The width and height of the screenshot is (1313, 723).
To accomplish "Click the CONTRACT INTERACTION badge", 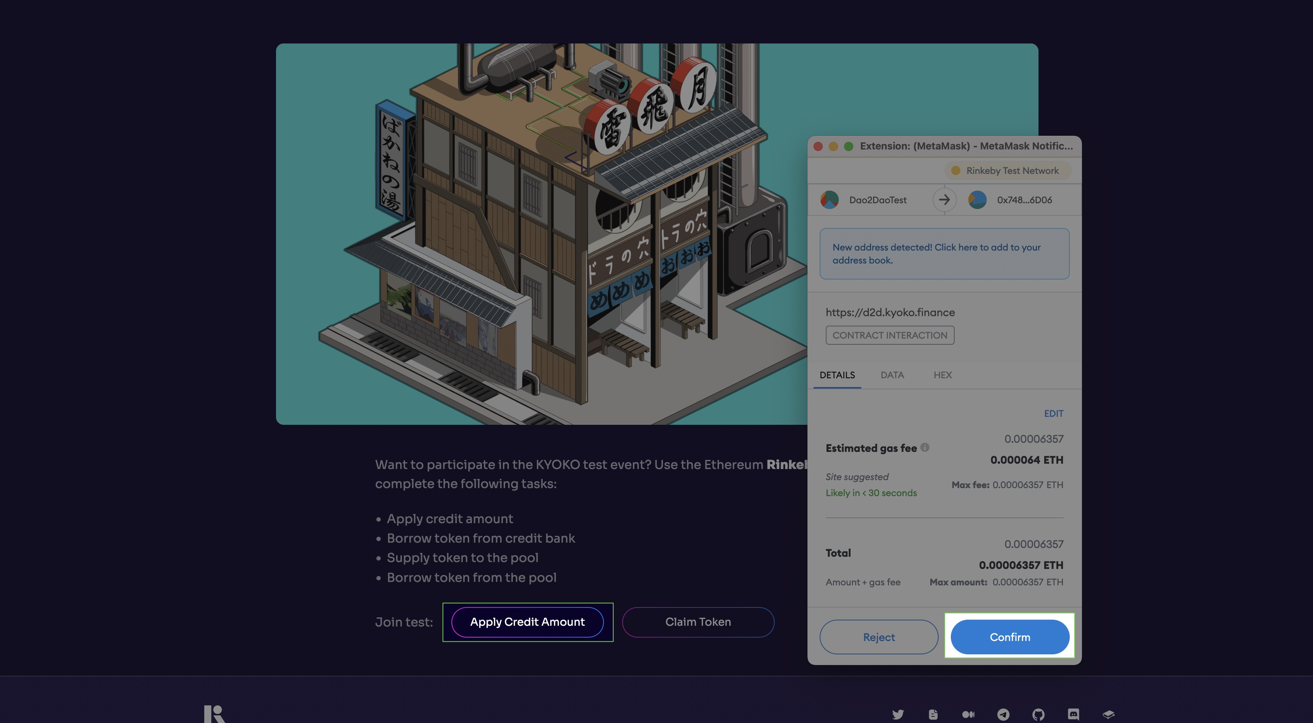I will [890, 335].
